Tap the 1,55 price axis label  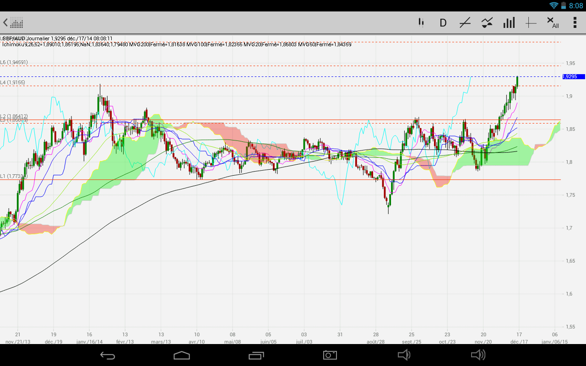click(x=570, y=327)
